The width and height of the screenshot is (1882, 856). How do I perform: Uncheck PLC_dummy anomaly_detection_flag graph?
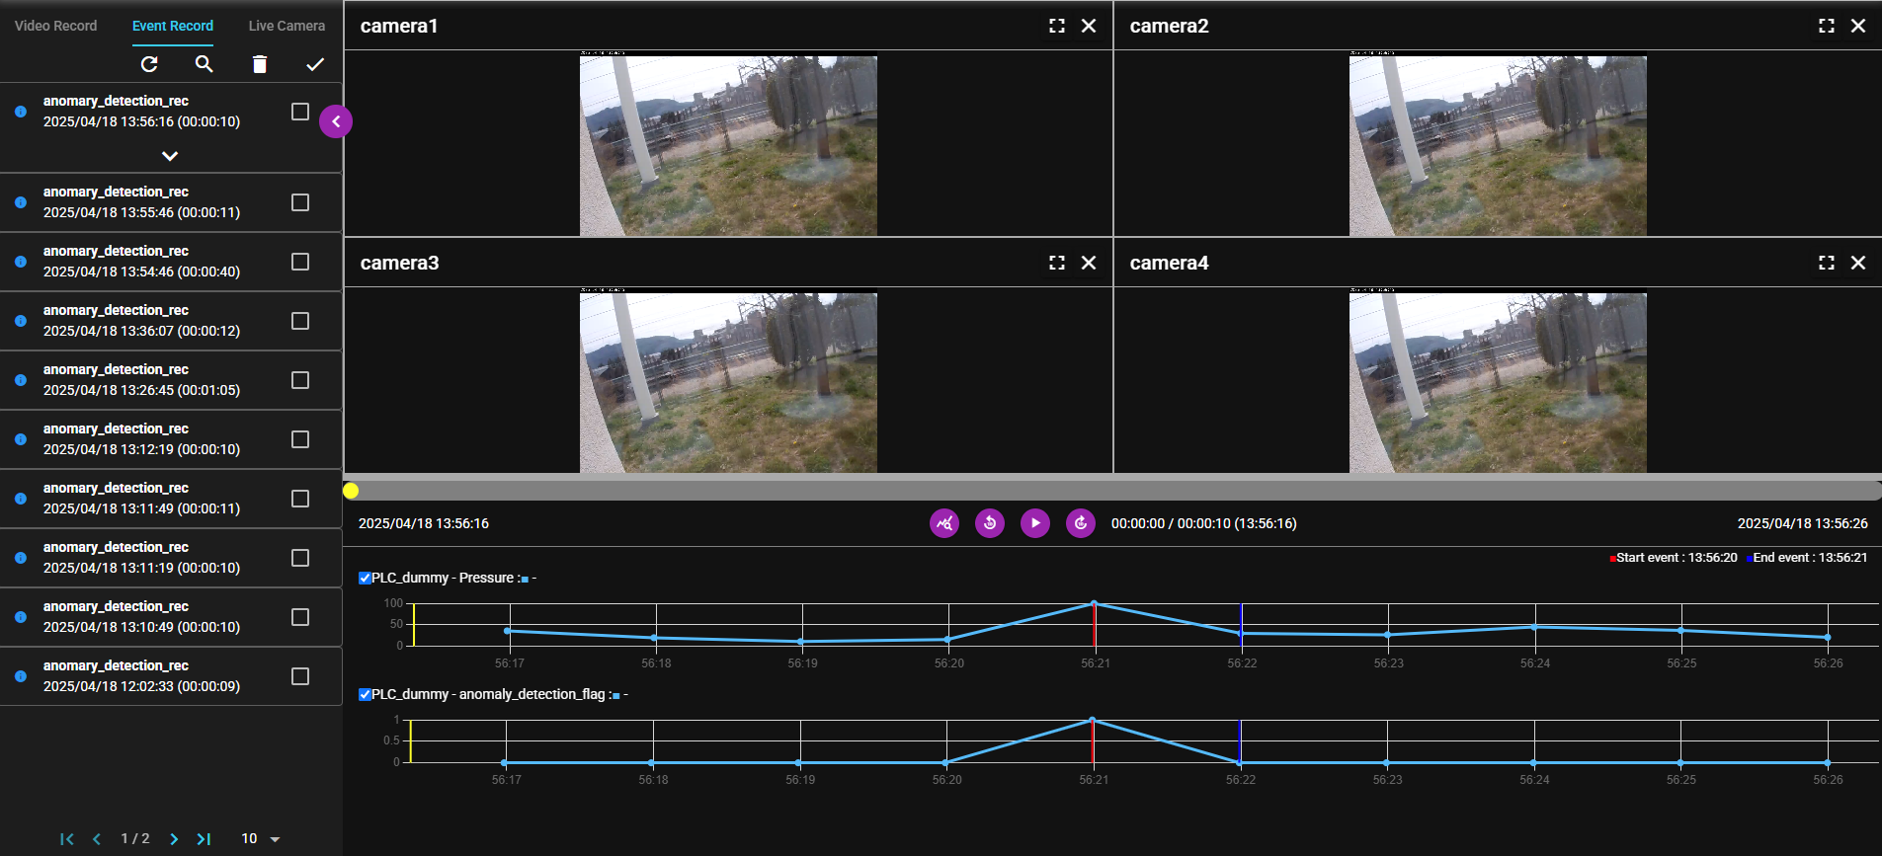(365, 694)
